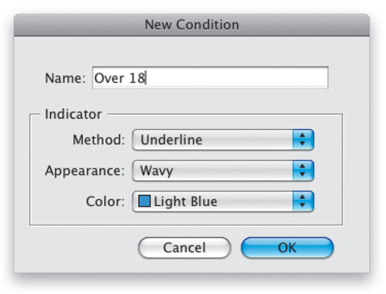386x294 pixels.
Task: Click the blue arrows on Method popup
Action: pyautogui.click(x=303, y=140)
